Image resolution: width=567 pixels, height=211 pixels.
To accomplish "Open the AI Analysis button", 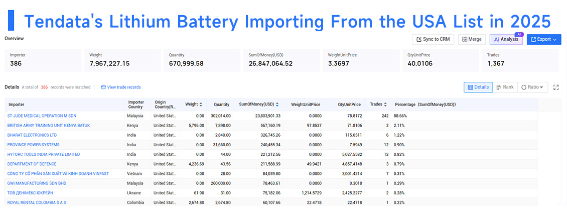I will pos(506,40).
